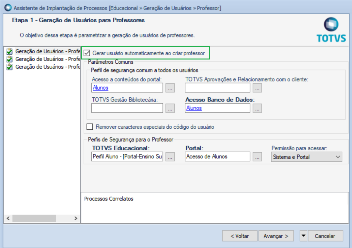Select third Geração de Usuários step in tree
352x248 pixels.
click(x=47, y=67)
